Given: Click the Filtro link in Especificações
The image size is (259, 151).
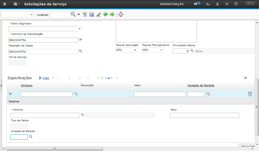Looking at the screenshot, I should pyautogui.click(x=46, y=78).
